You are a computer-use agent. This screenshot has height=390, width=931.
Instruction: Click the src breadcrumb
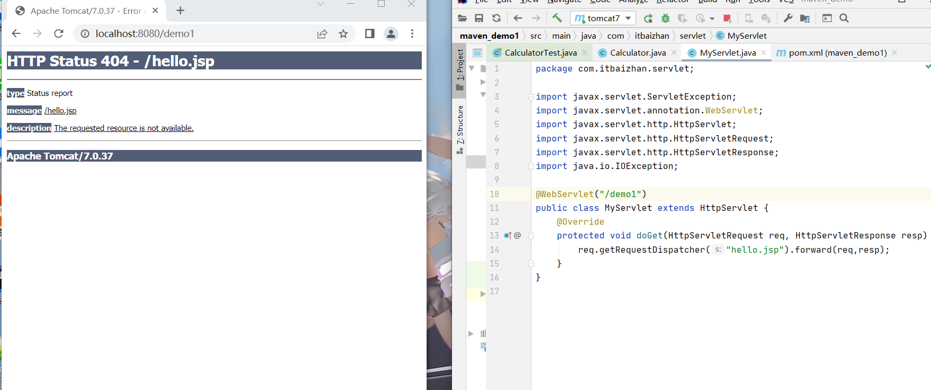tap(536, 36)
